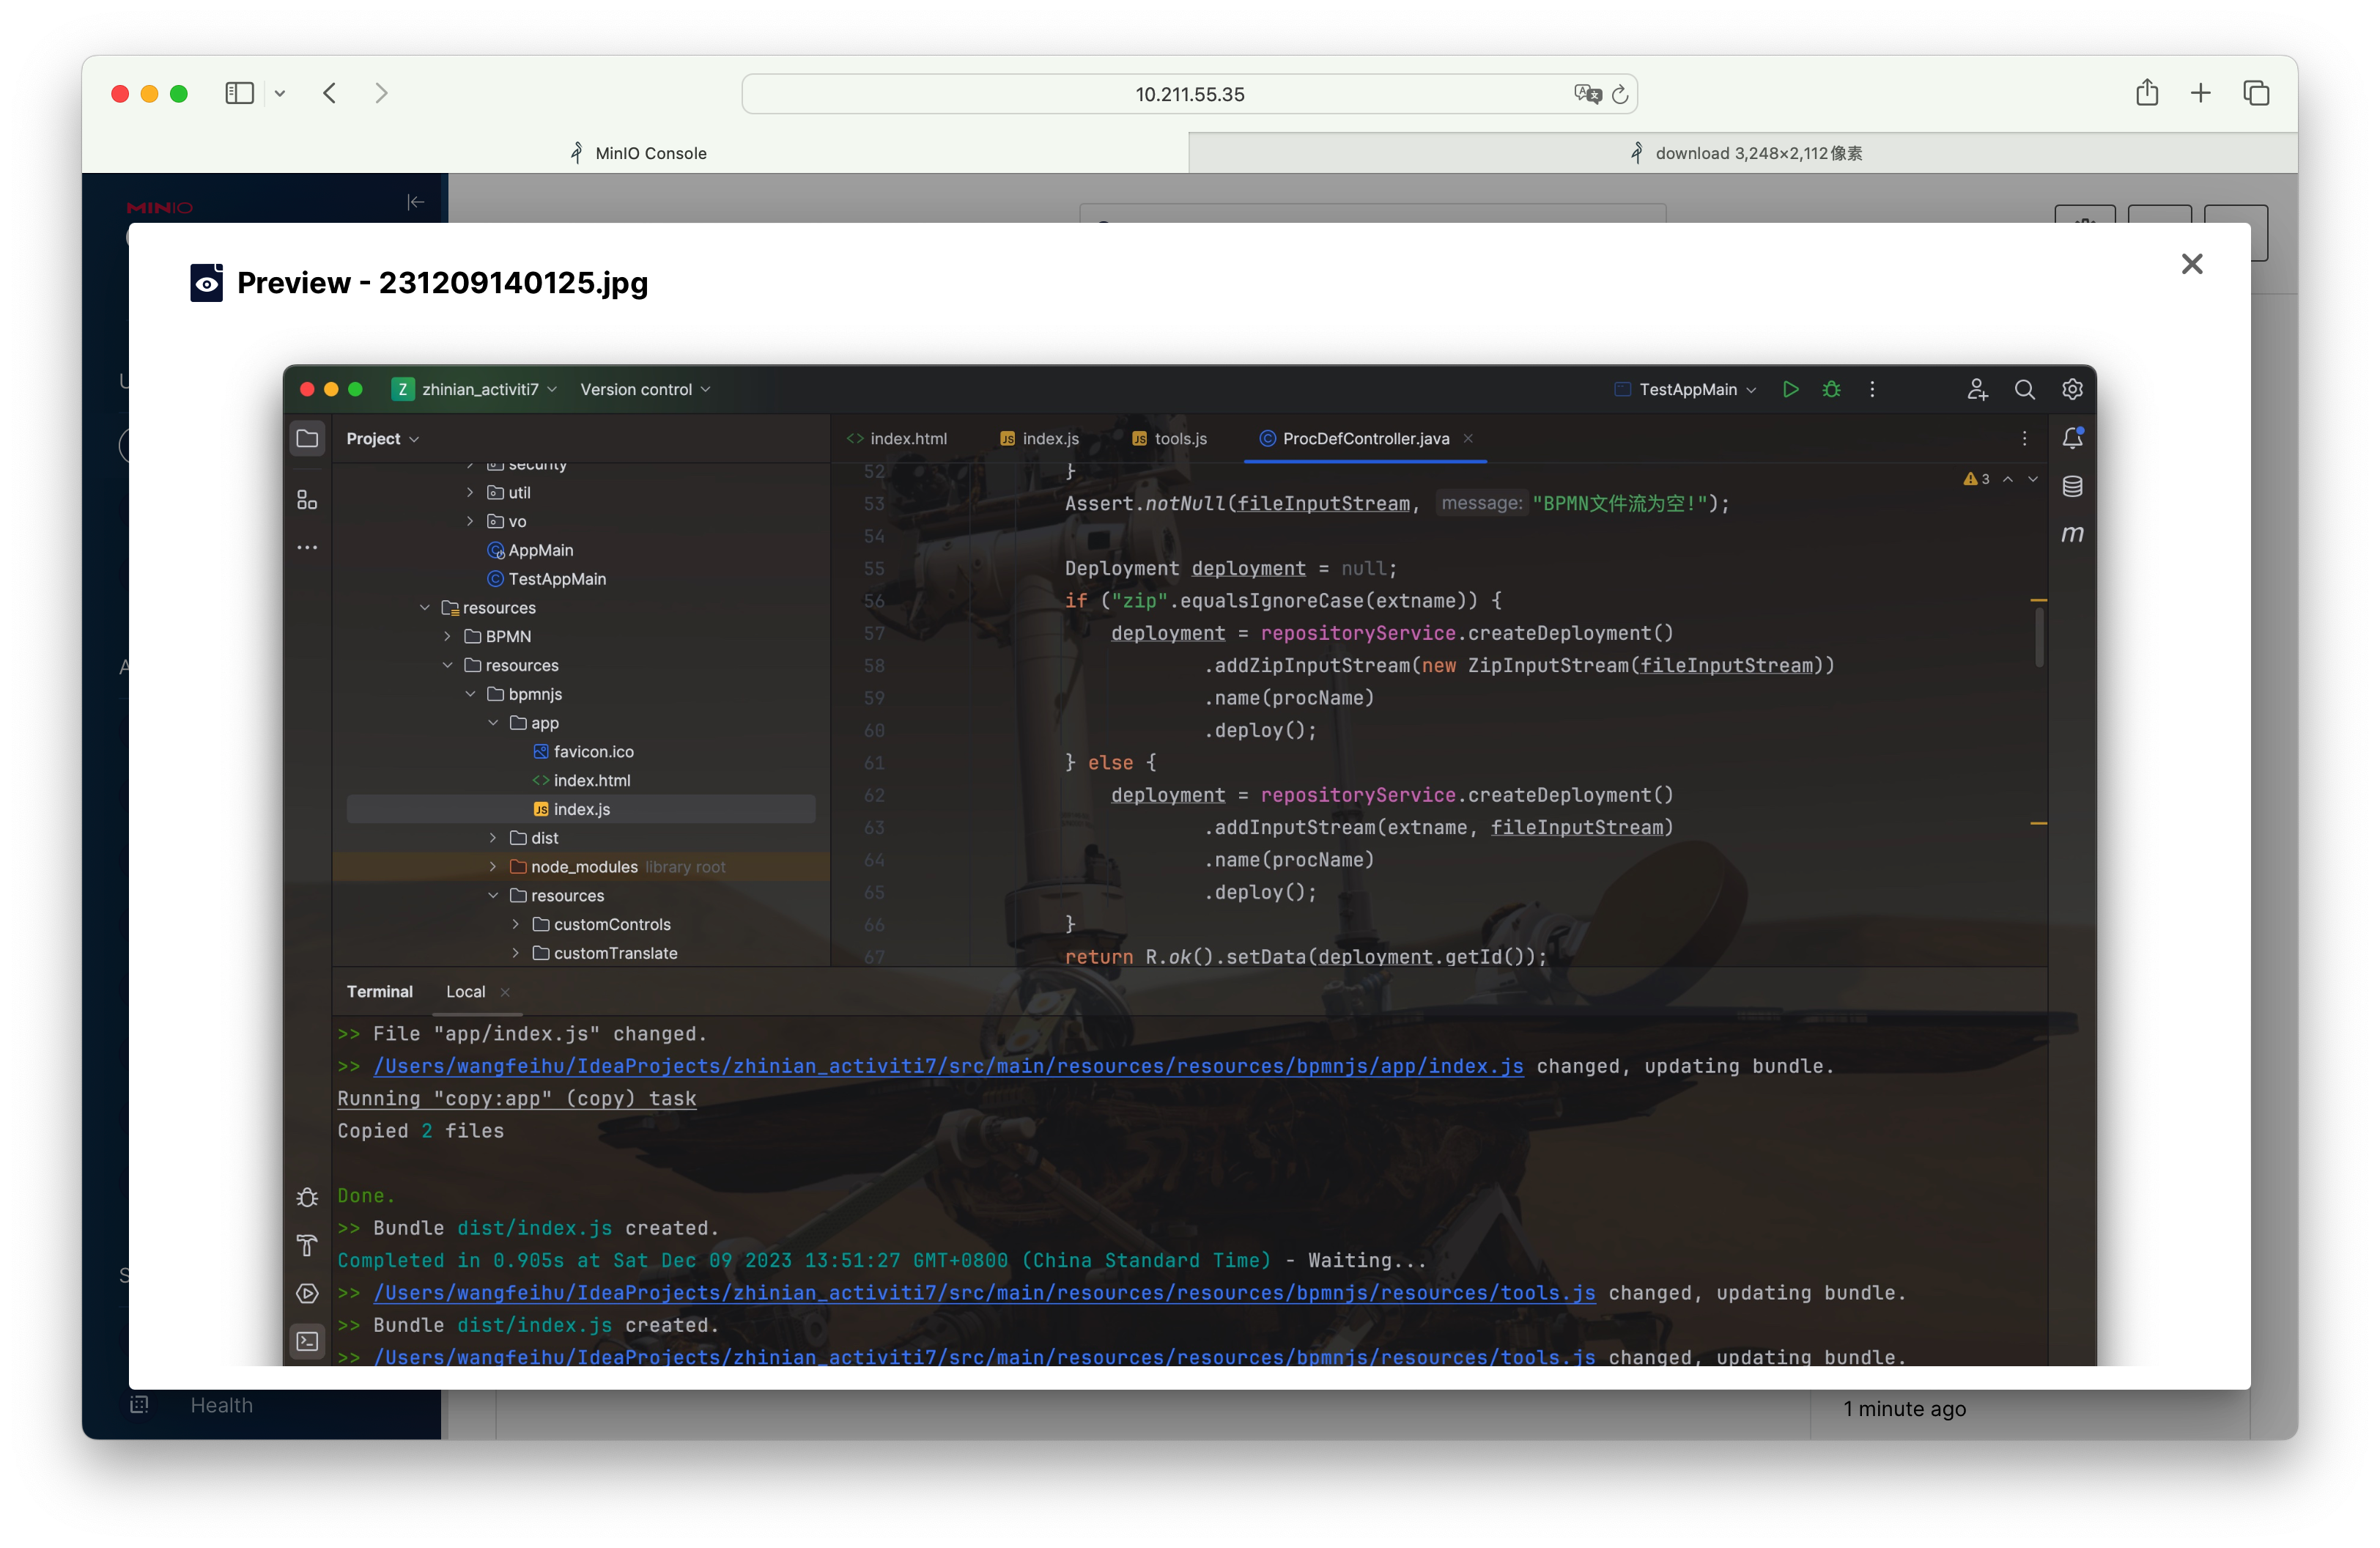2380x1548 pixels.
Task: Open the TestAppMain run configuration dropdown
Action: pyautogui.click(x=1686, y=389)
